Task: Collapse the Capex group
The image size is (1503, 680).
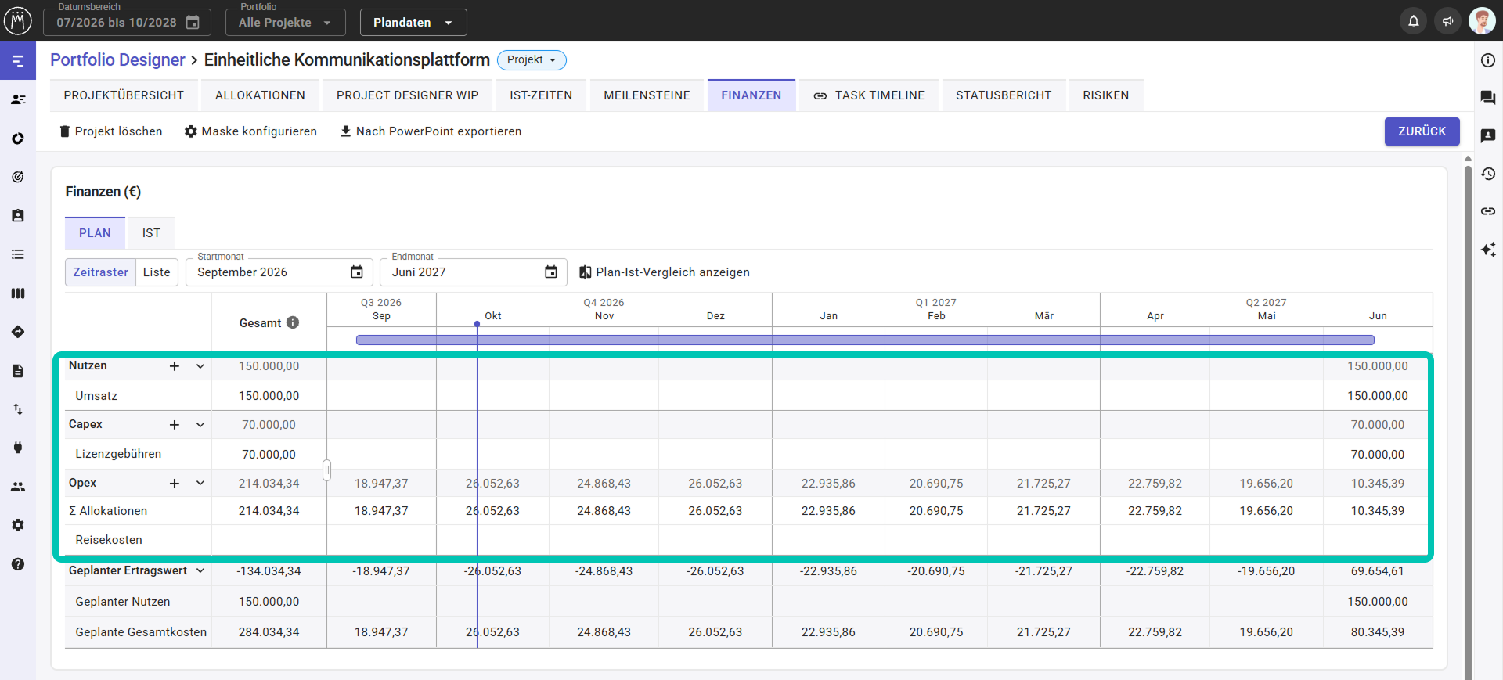Action: (x=200, y=425)
